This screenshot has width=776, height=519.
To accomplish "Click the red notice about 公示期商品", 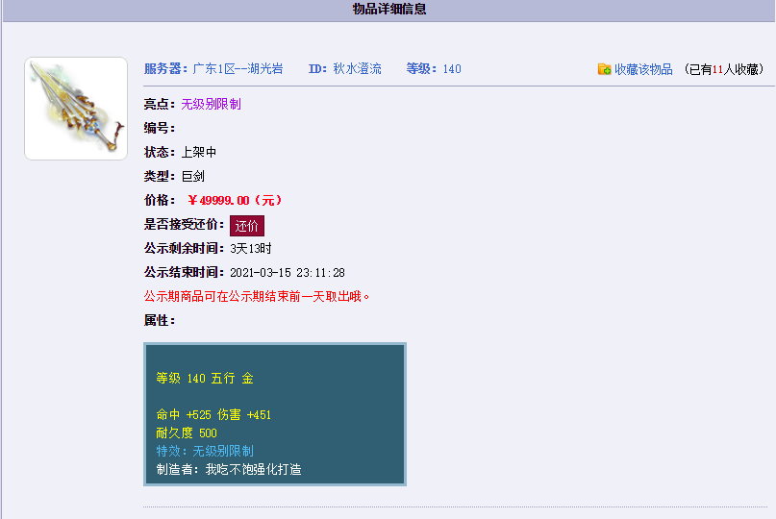I will click(x=257, y=296).
